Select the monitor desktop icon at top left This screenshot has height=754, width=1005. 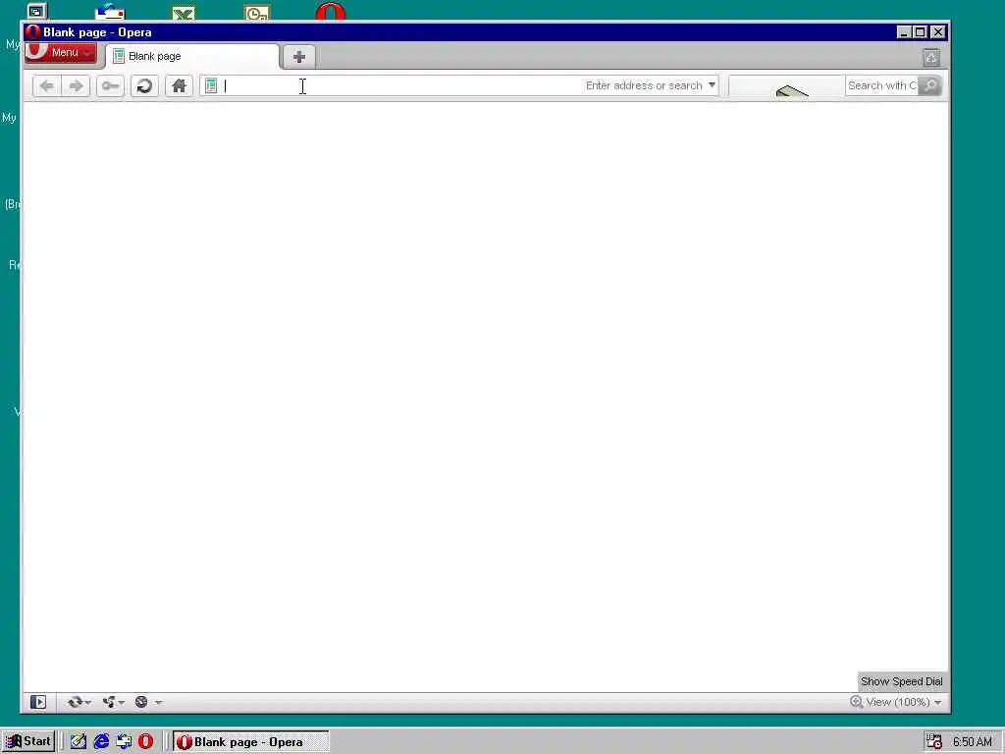[x=37, y=11]
